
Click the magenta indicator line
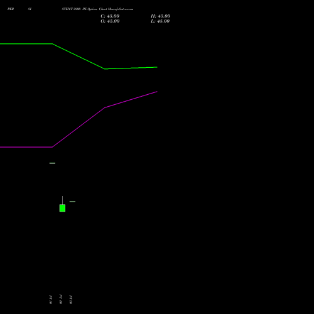pyautogui.click(x=78, y=127)
